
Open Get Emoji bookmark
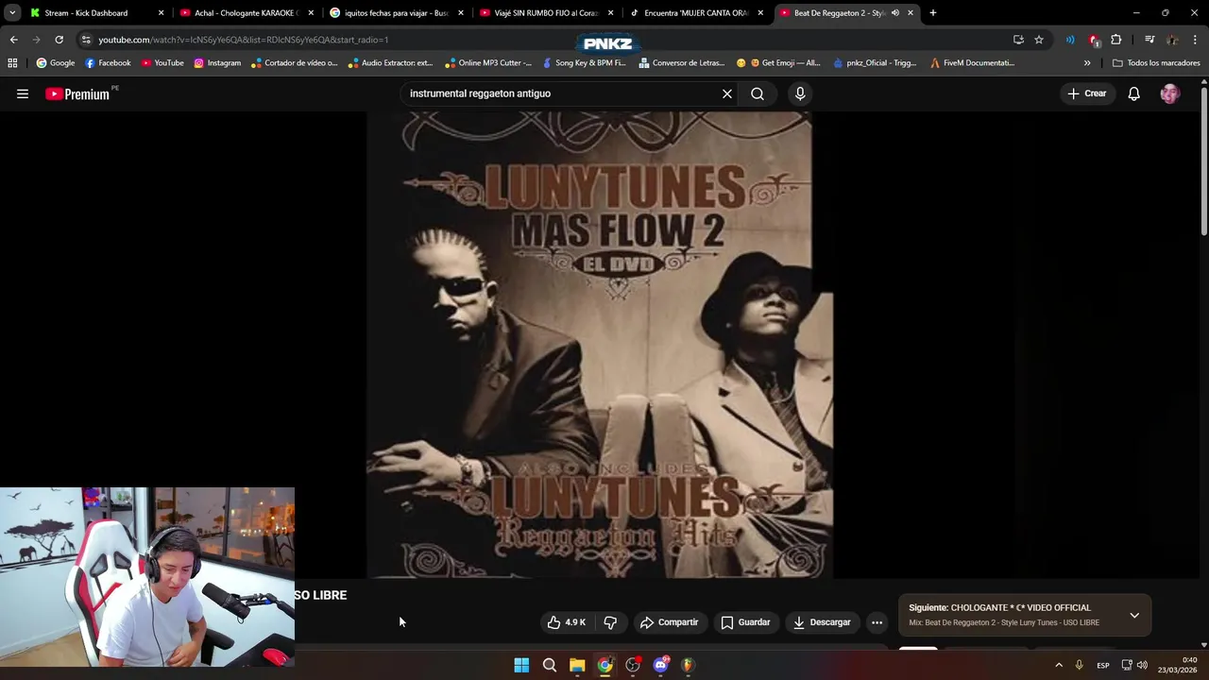(778, 63)
